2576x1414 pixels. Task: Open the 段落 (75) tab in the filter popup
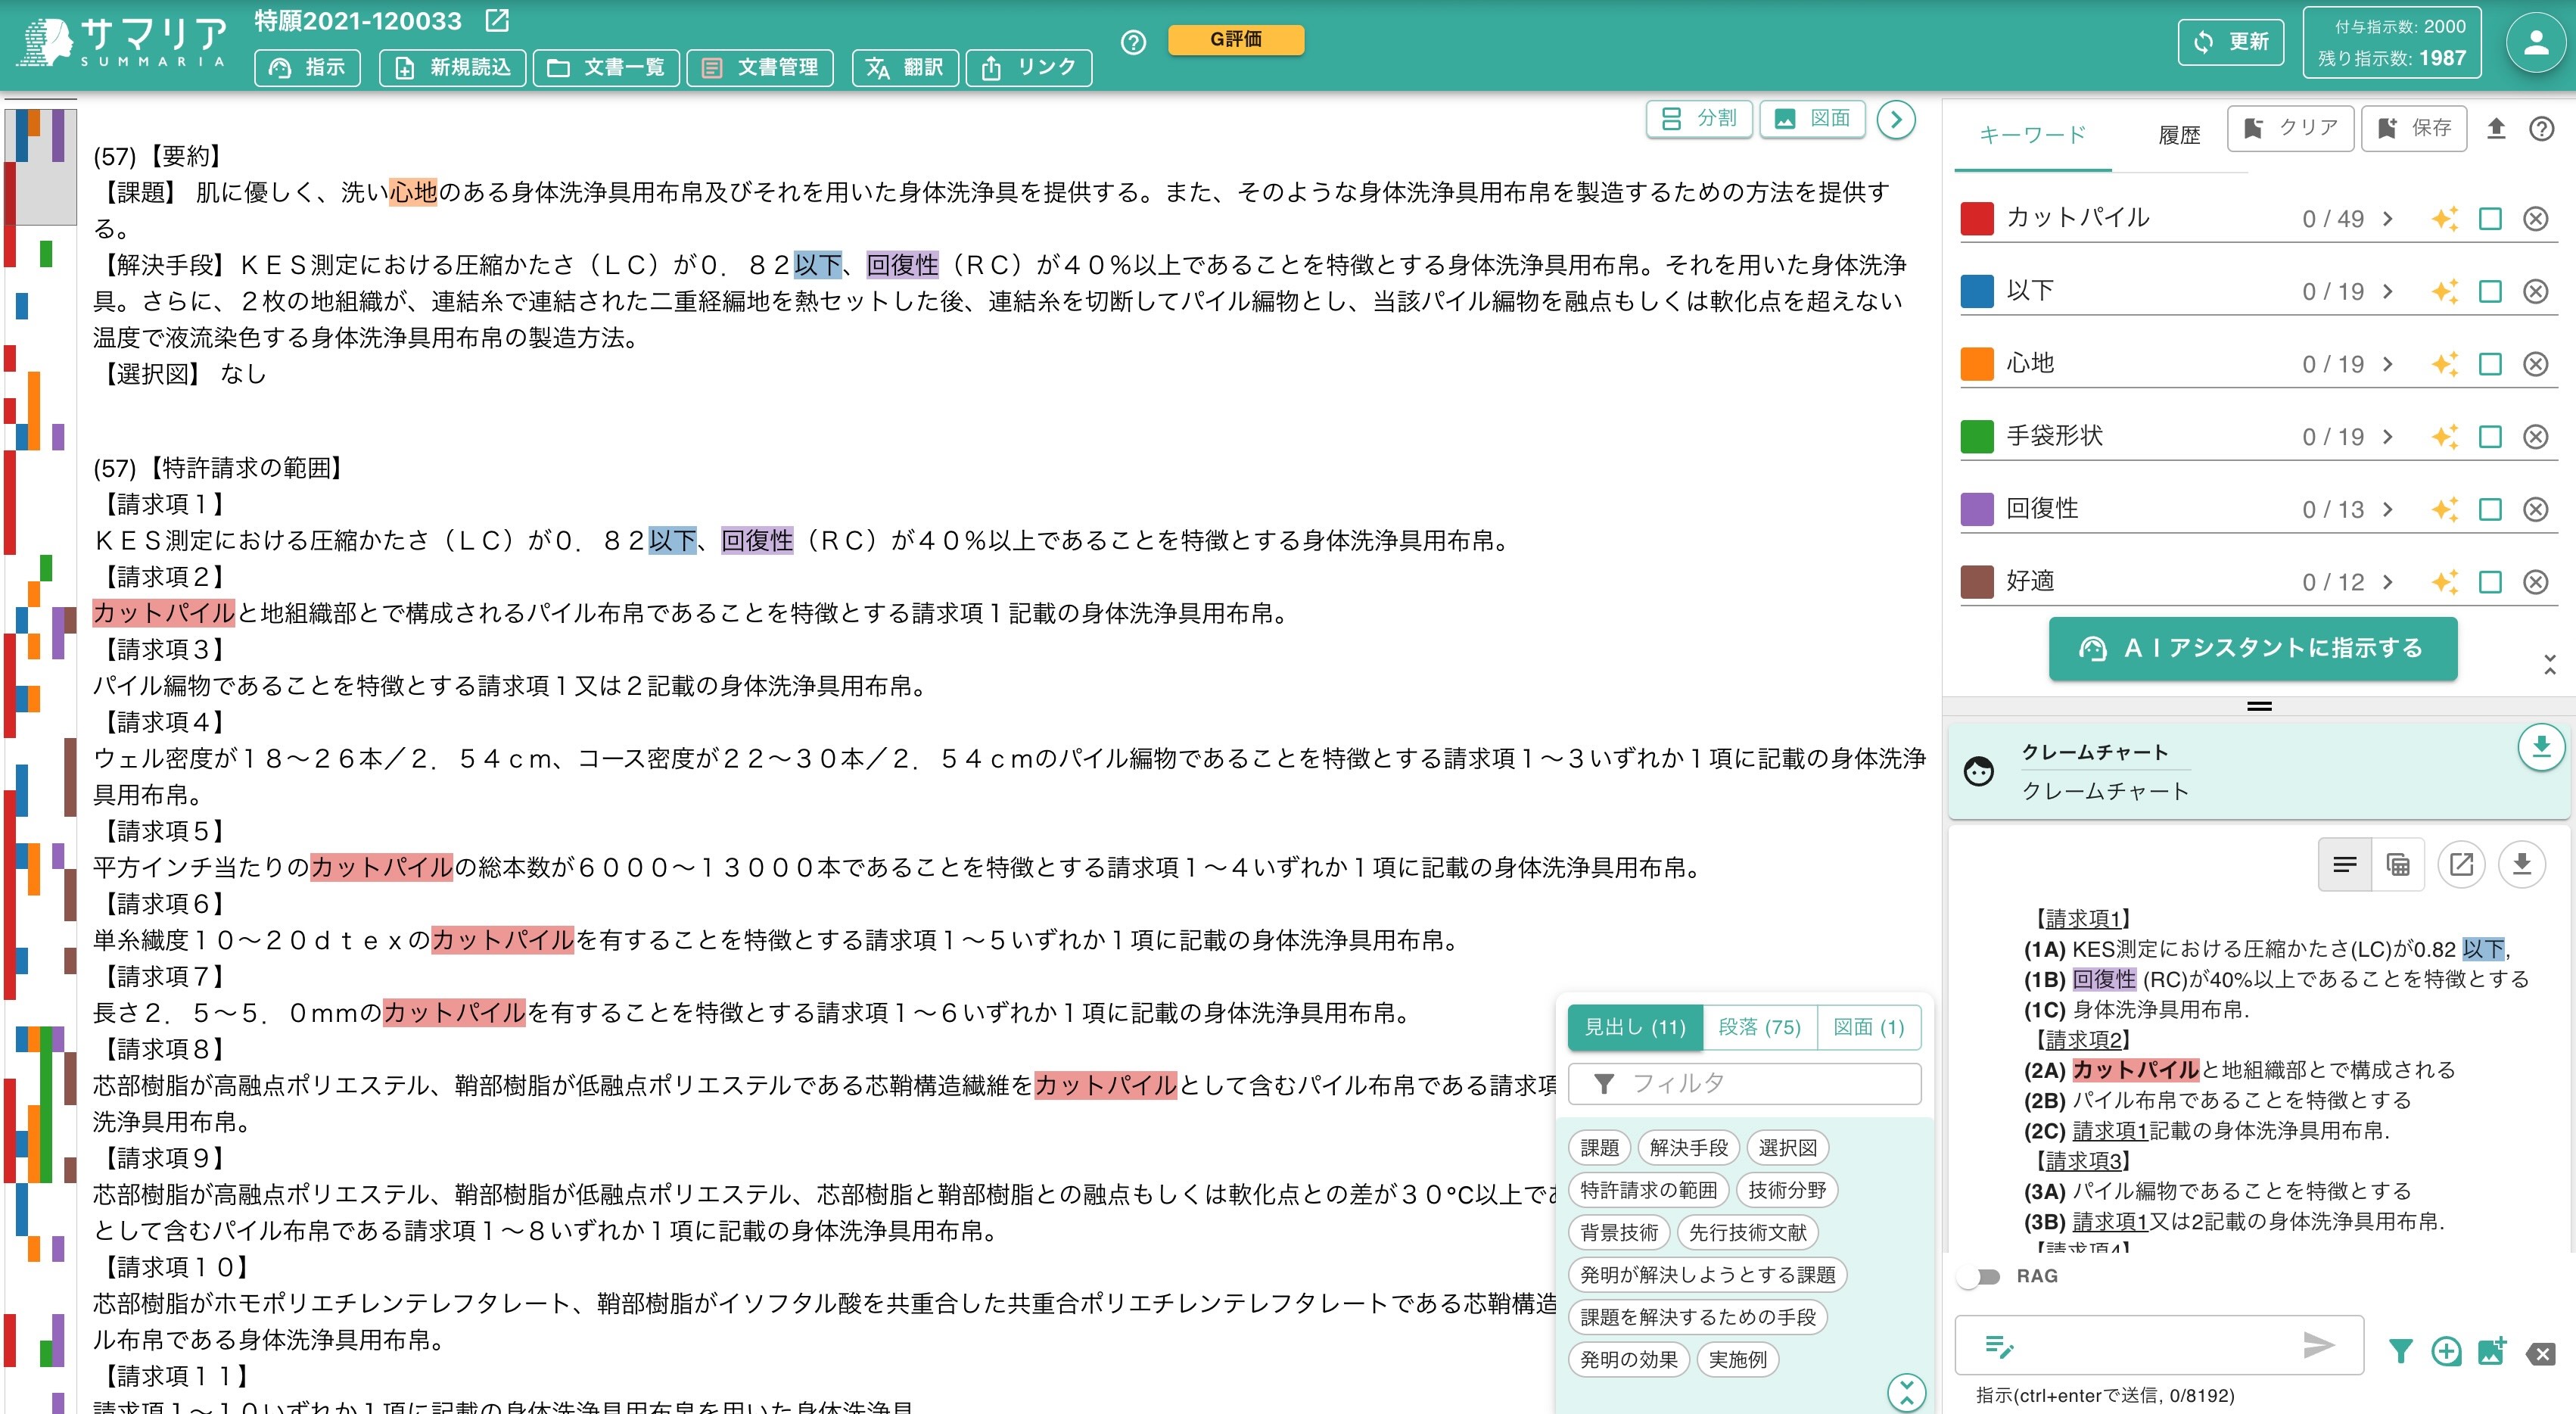click(x=1760, y=1027)
